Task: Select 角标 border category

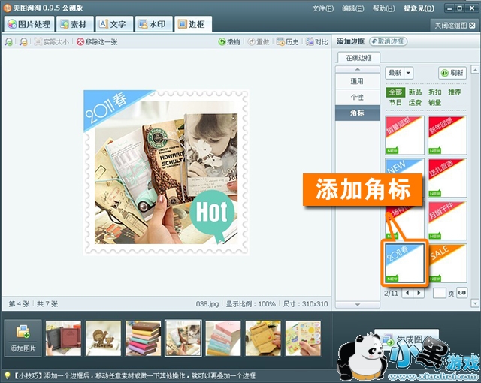Action: [x=358, y=113]
